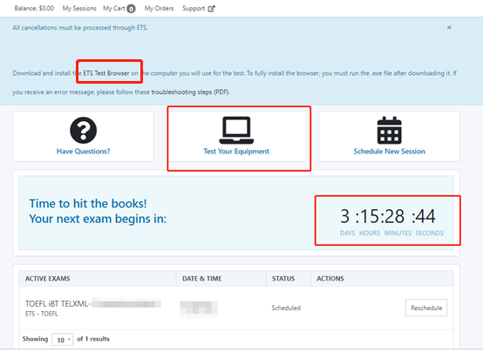Open My Orders in top navigation
483x352 pixels.
click(160, 9)
